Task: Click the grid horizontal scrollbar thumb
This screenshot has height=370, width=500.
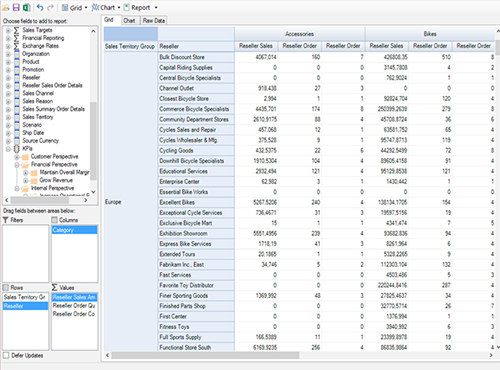Action: (x=205, y=355)
